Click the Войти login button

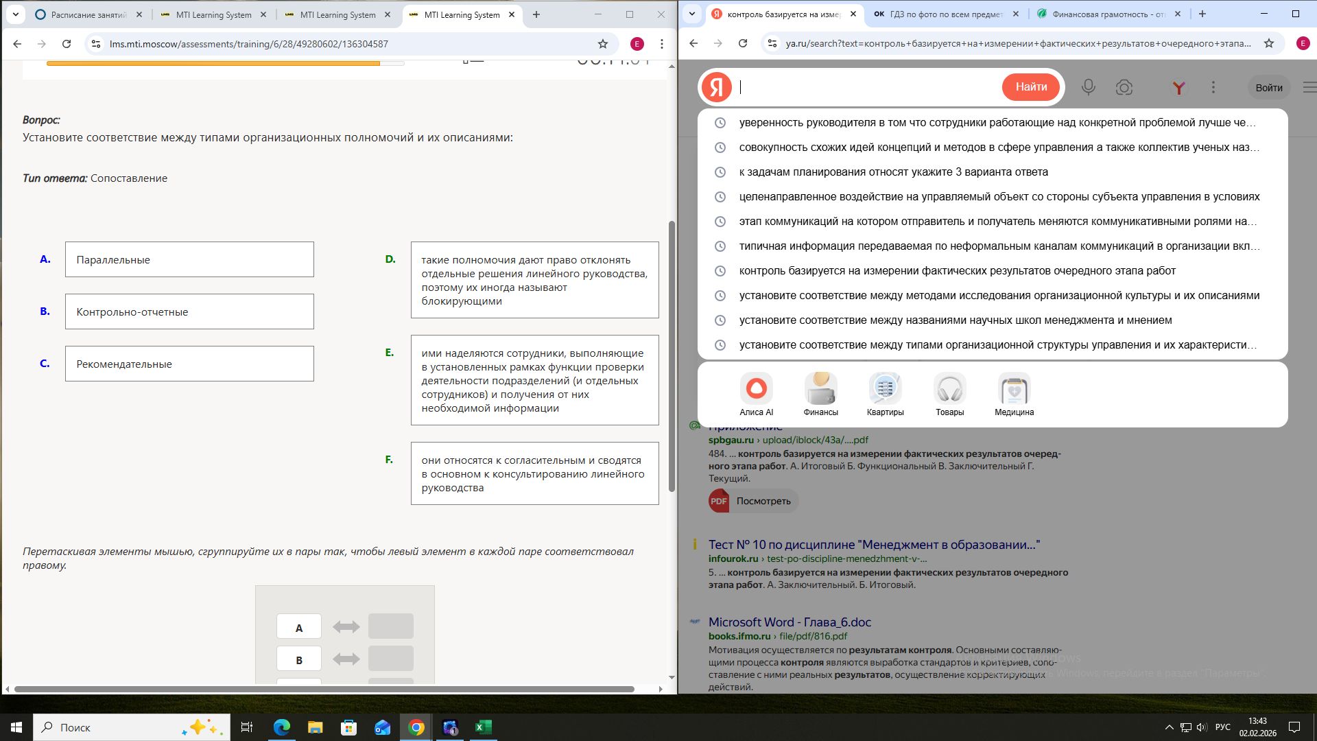coord(1269,87)
